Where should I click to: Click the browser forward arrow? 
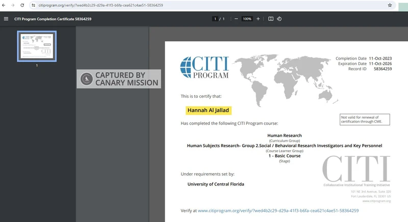click(x=13, y=5)
